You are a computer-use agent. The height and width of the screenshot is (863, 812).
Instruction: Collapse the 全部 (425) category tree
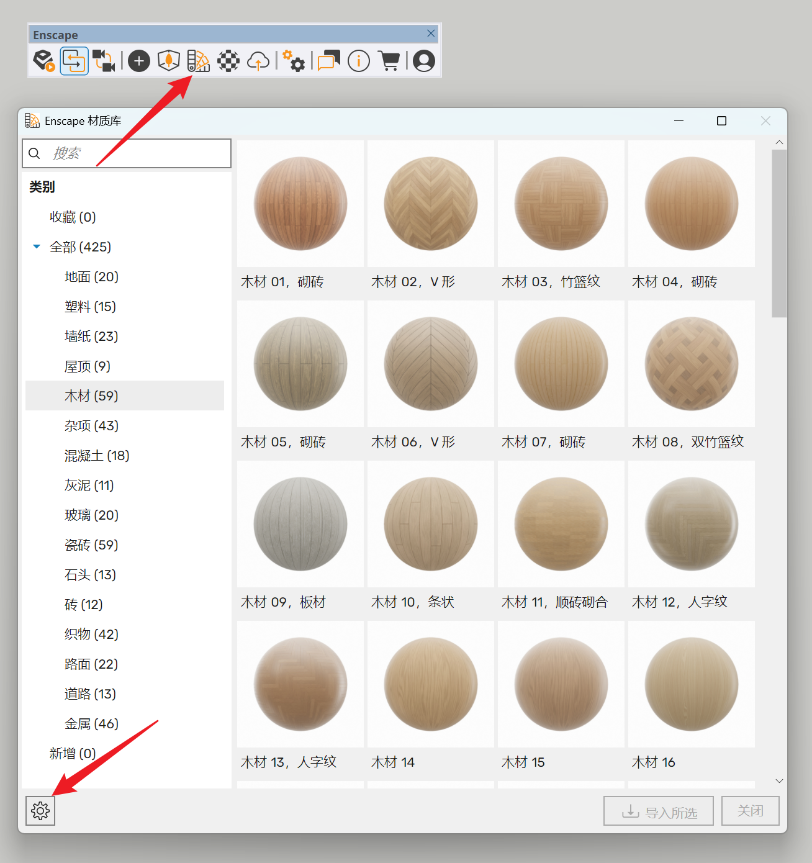pos(37,247)
